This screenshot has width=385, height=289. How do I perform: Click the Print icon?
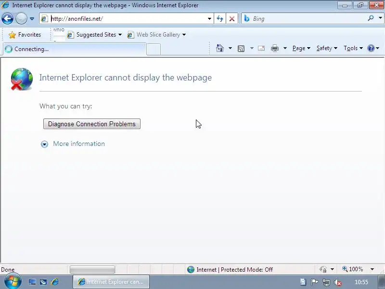coord(275,49)
